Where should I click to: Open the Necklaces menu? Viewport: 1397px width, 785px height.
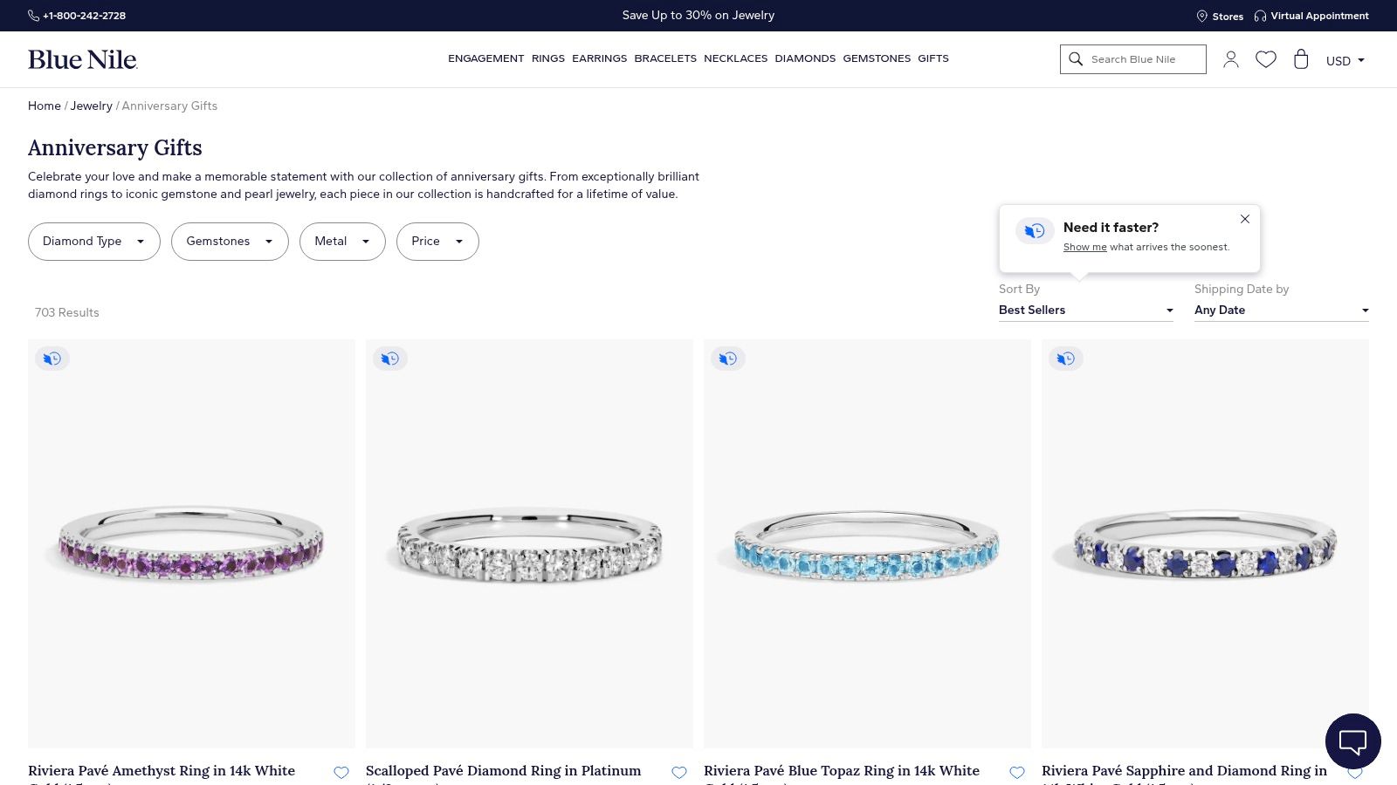735,58
